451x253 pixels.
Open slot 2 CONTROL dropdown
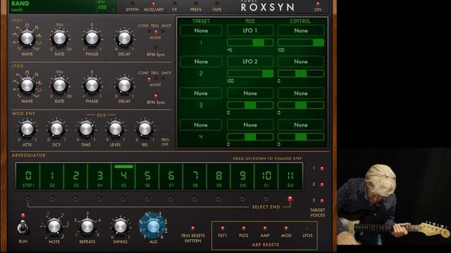pos(301,61)
